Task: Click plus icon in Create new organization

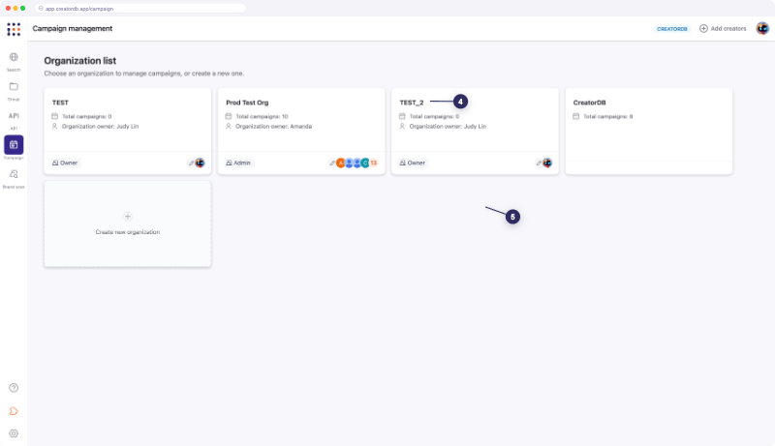Action: pos(128,217)
